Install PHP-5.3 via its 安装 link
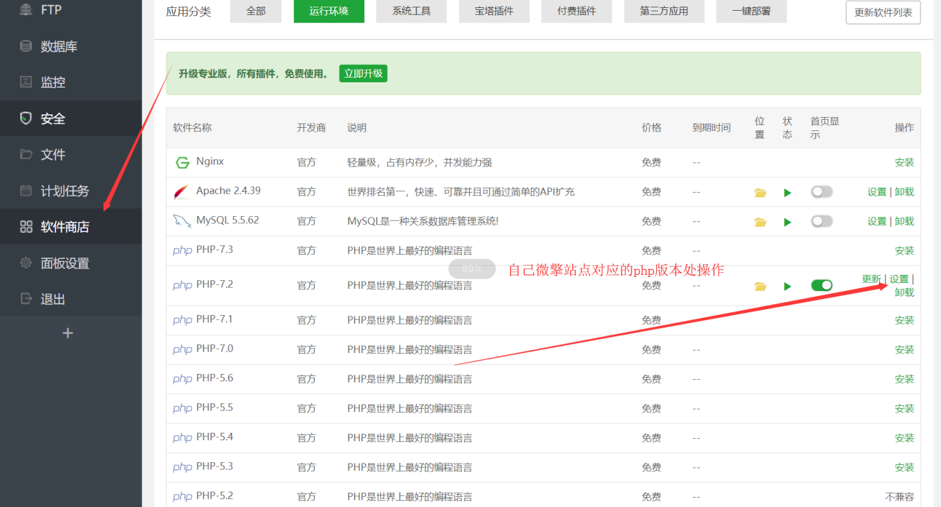The image size is (941, 507). click(x=904, y=468)
